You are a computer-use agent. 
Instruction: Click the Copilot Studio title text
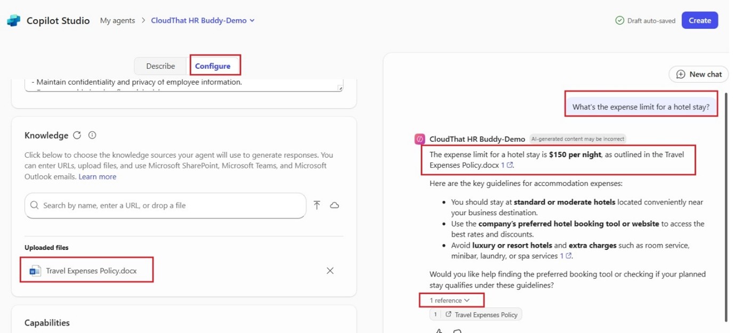[x=58, y=20]
